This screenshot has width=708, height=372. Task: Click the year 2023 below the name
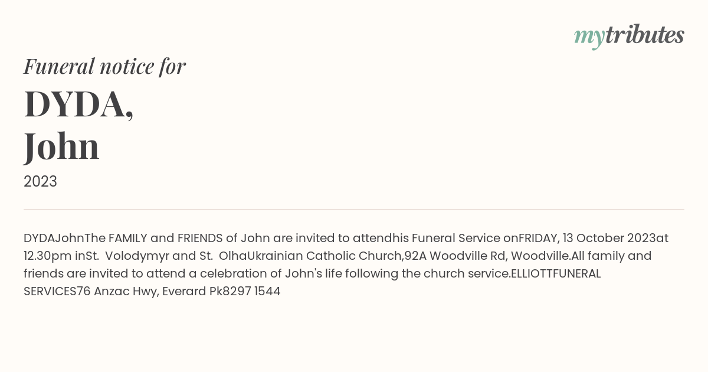(40, 181)
